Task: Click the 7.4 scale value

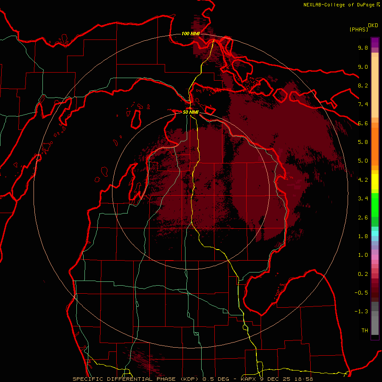Action: coord(363,104)
